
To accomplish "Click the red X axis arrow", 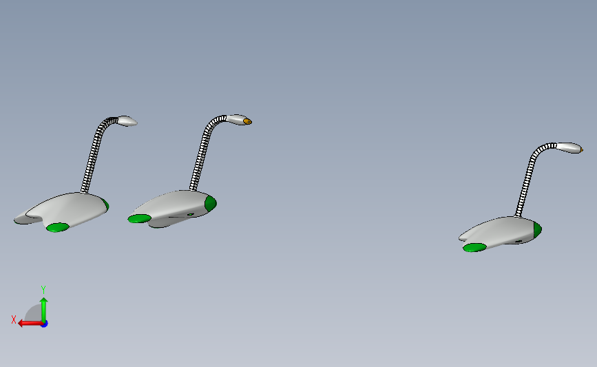I will (30, 324).
